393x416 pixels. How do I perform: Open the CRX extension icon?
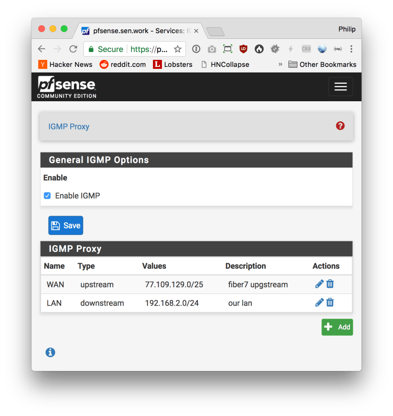pyautogui.click(x=306, y=49)
